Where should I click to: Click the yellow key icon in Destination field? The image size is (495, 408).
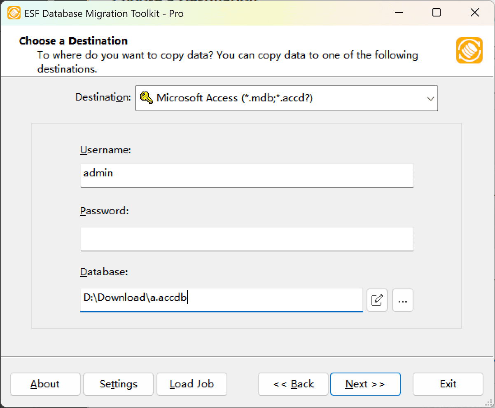145,98
